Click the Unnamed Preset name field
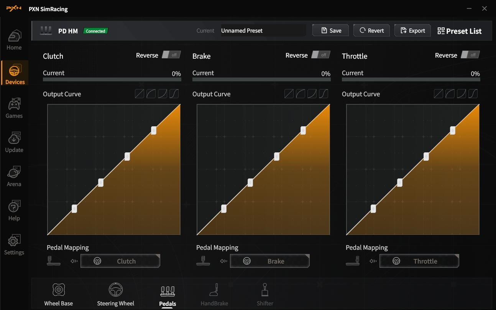 263,31
